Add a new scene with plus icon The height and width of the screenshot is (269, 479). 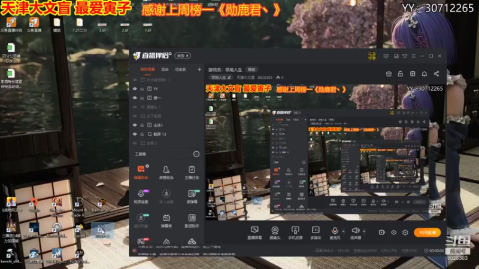(x=199, y=69)
